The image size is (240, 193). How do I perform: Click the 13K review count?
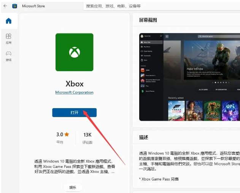pos(87,135)
